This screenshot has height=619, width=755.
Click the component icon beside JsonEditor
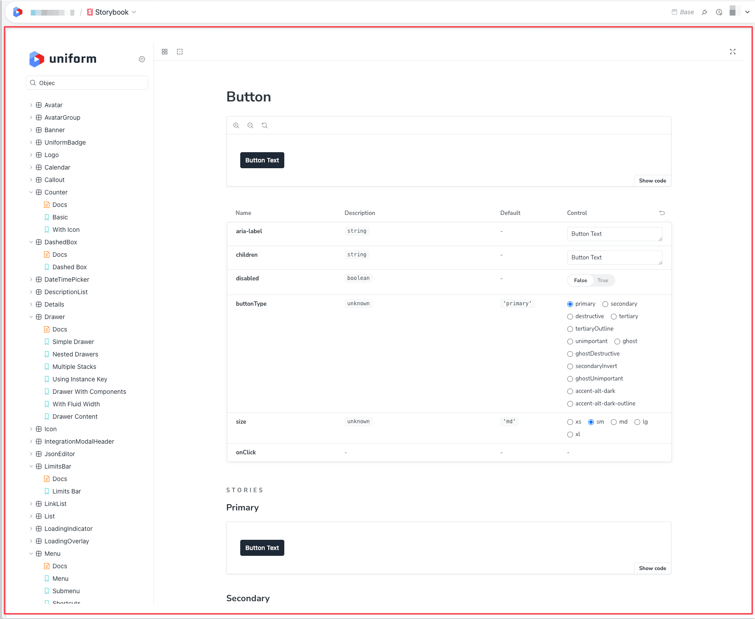click(x=39, y=454)
